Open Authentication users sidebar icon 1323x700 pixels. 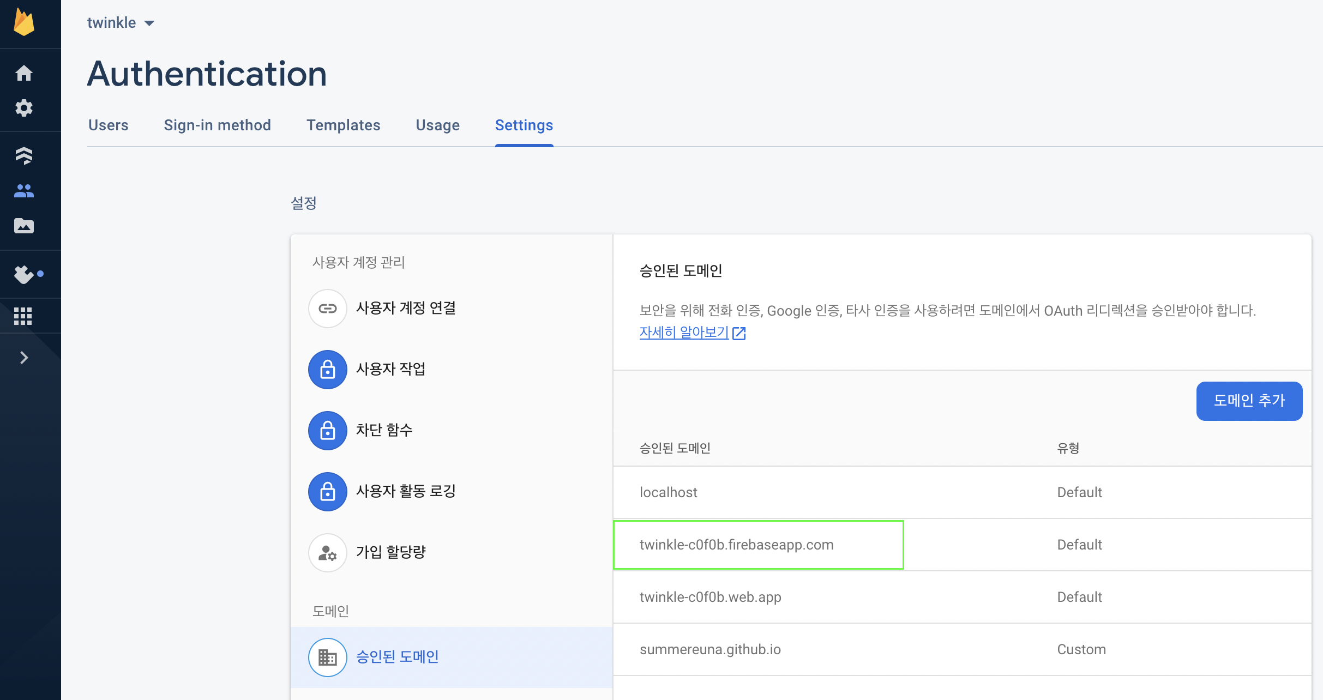pyautogui.click(x=24, y=191)
